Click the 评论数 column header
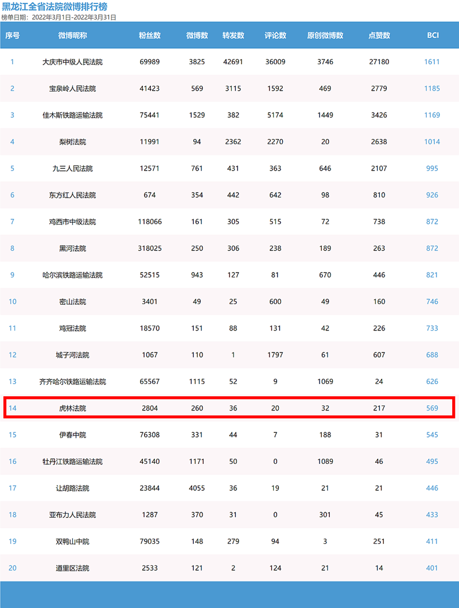This screenshot has height=608, width=459. pyautogui.click(x=275, y=35)
